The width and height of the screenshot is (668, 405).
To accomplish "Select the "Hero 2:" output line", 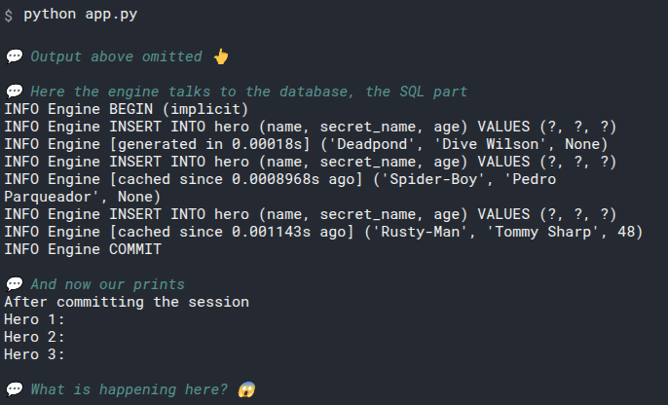I will click(34, 337).
